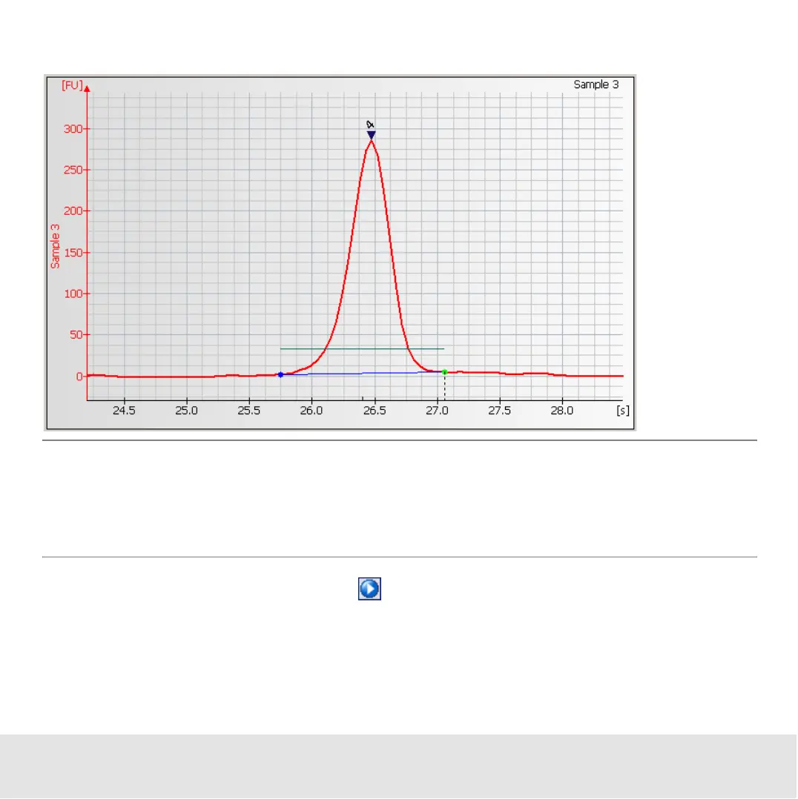This screenshot has width=798, height=799.
Task: Click the [s] time axis unit label
Action: (x=622, y=411)
